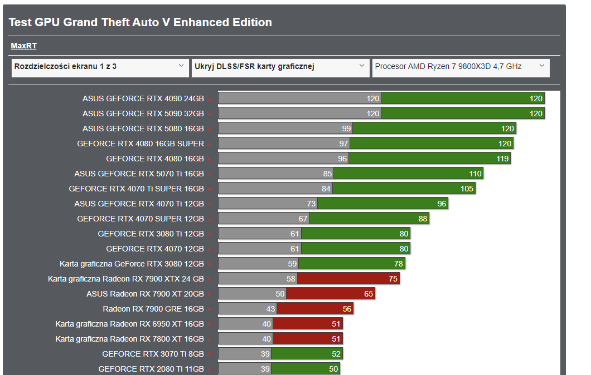Click red X next to ASUS Radeon RX 7900 XT
Screen dimensions: 591x375
click(209, 294)
